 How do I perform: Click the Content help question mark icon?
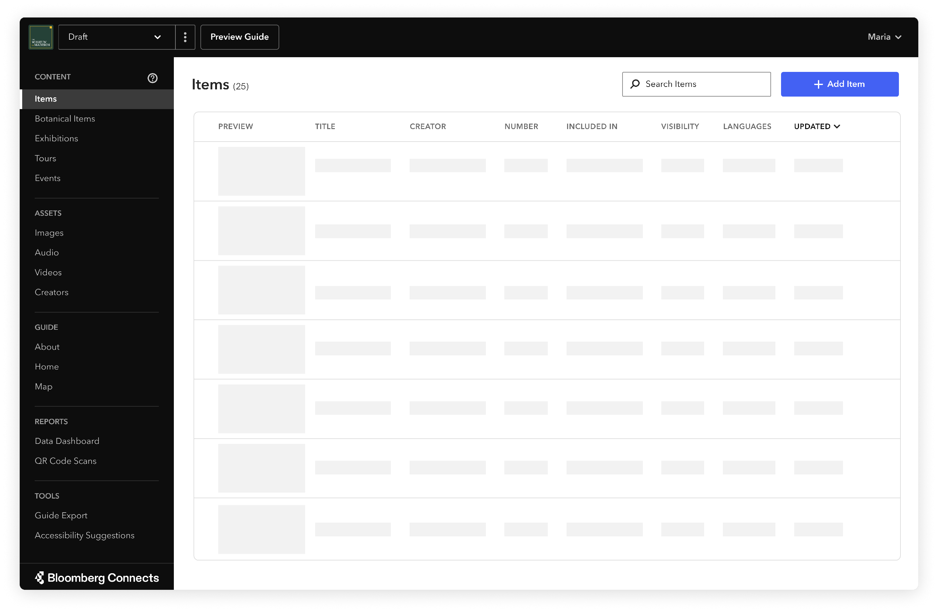pyautogui.click(x=153, y=78)
